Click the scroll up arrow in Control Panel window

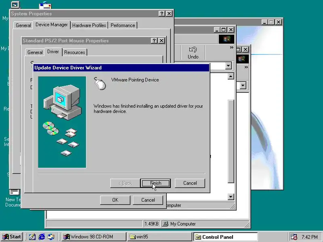[x=231, y=76]
